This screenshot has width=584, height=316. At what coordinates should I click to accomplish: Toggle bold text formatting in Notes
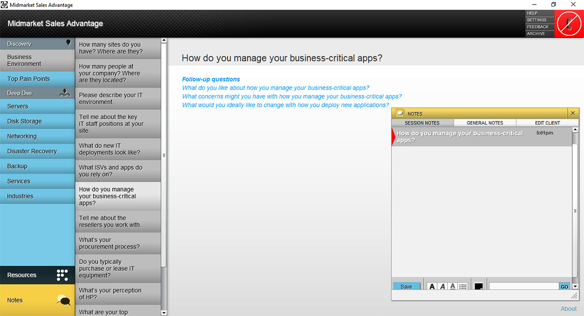(432, 287)
